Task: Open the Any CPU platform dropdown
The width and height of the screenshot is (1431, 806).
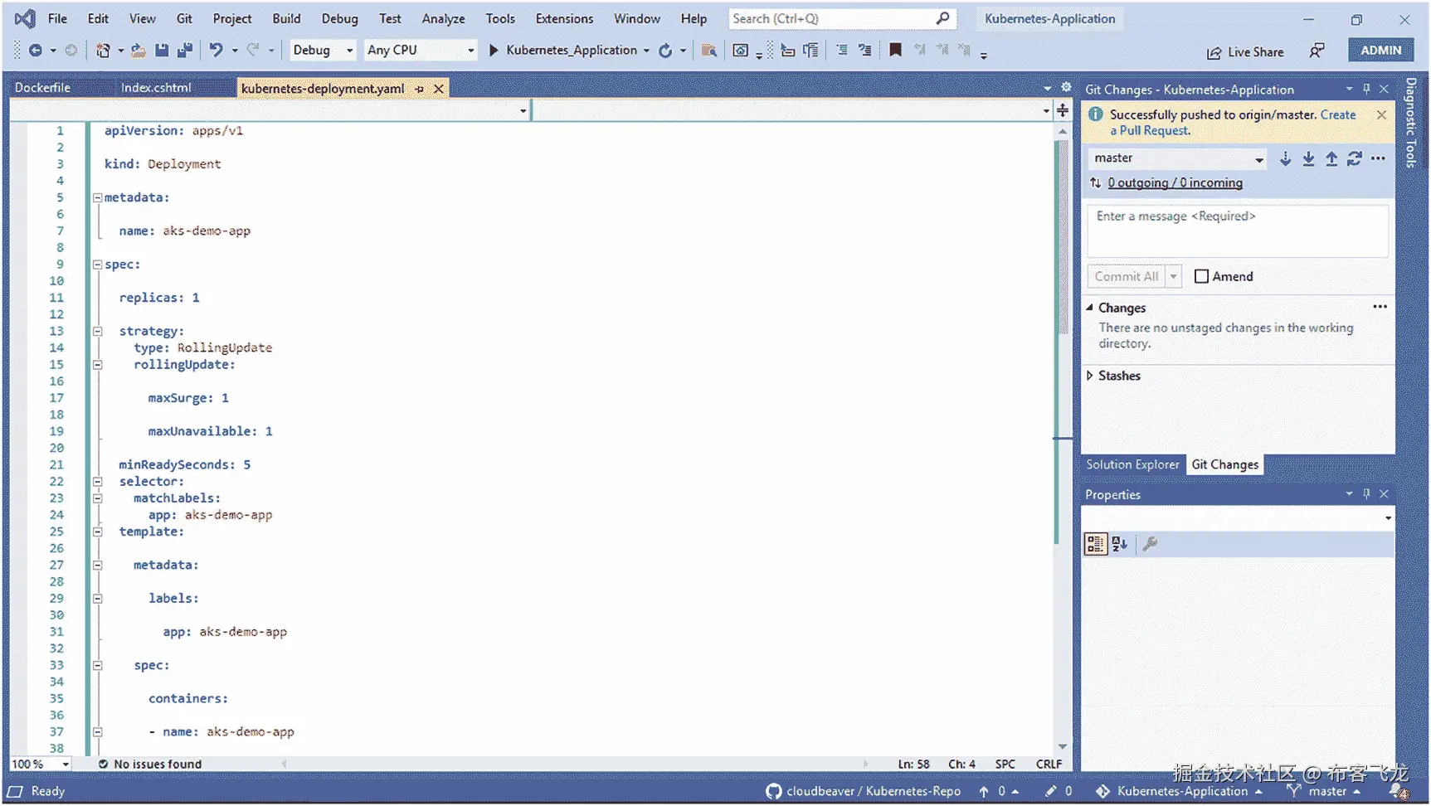Action: (x=471, y=50)
